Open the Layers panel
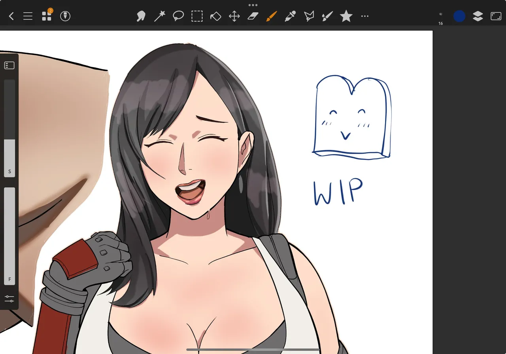The image size is (506, 354). tap(478, 16)
